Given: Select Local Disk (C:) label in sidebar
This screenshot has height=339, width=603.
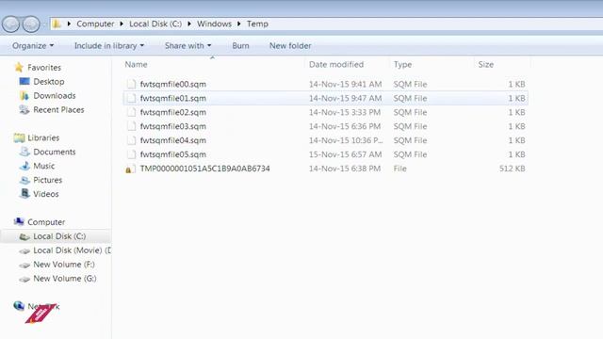Looking at the screenshot, I should [x=59, y=236].
